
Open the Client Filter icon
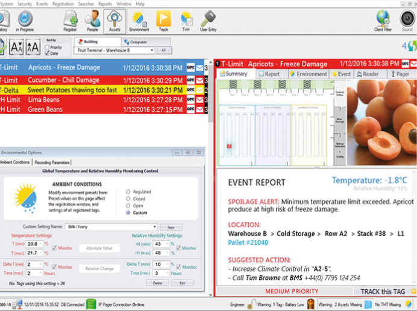coord(383,20)
